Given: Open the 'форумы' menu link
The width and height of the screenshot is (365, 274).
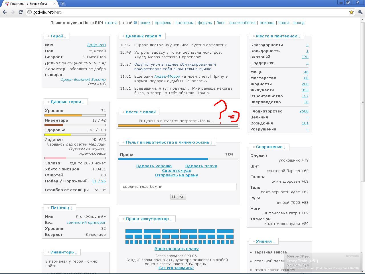Looking at the screenshot, I should click(205, 23).
